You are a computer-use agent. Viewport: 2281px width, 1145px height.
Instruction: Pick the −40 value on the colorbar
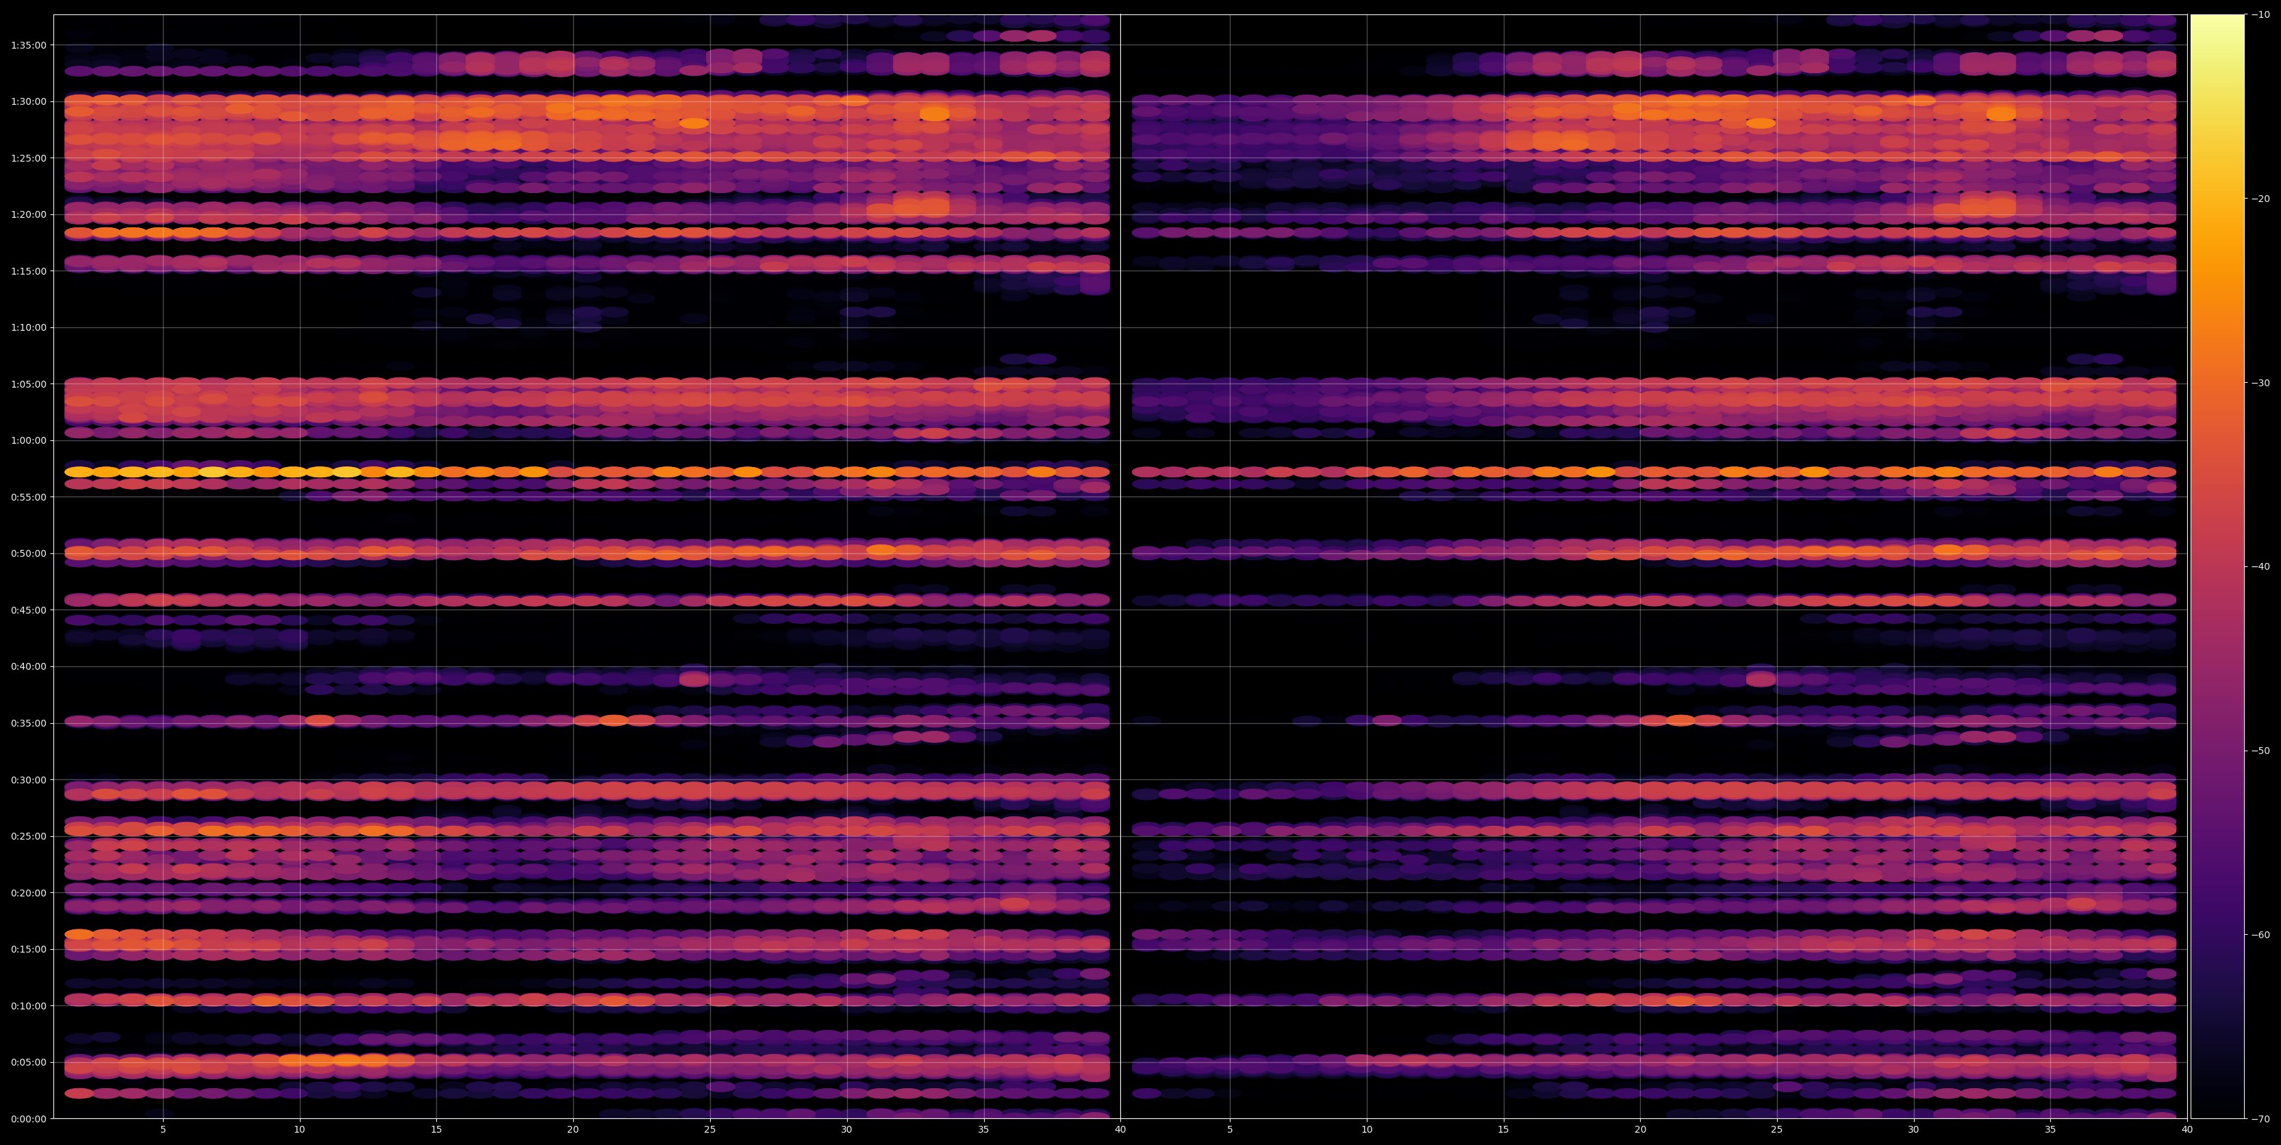coord(2260,567)
